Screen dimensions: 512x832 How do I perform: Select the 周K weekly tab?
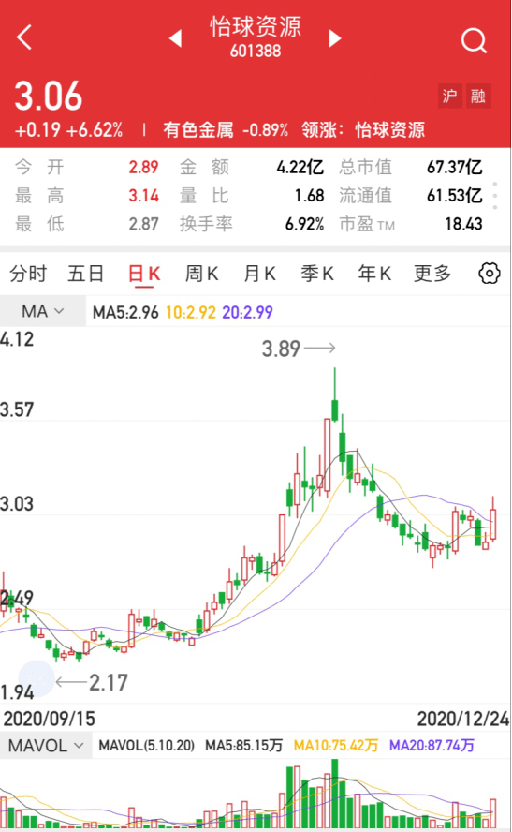(201, 274)
